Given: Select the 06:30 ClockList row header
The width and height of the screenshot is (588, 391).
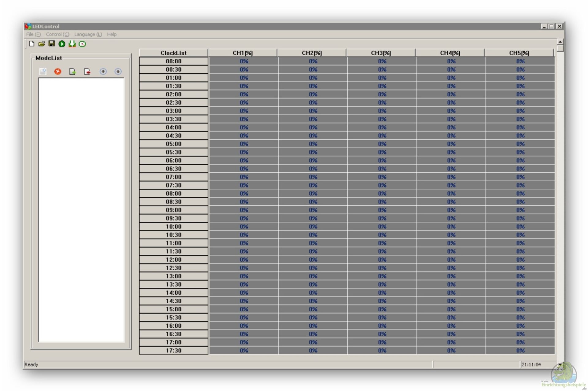Looking at the screenshot, I should (173, 169).
